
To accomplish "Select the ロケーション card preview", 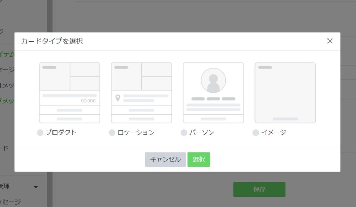I will coord(141,92).
